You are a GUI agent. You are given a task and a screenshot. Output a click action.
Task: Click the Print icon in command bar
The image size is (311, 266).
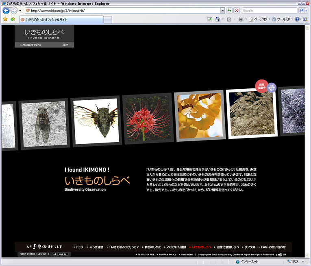tap(241, 19)
